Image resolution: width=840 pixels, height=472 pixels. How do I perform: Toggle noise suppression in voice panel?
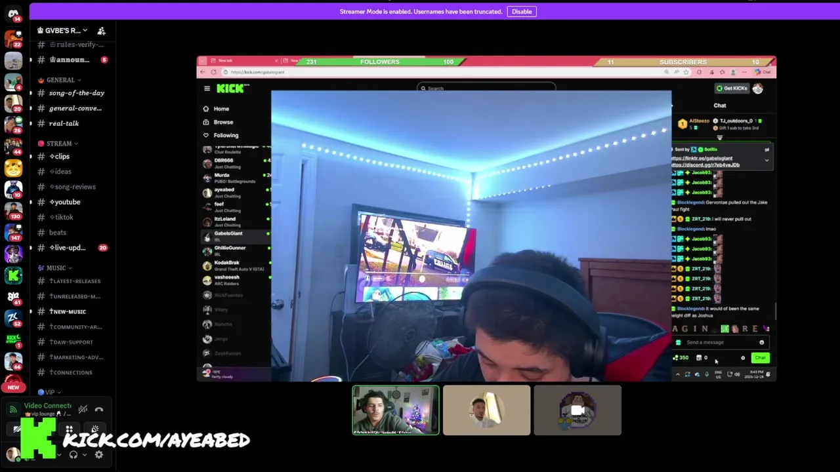(83, 409)
